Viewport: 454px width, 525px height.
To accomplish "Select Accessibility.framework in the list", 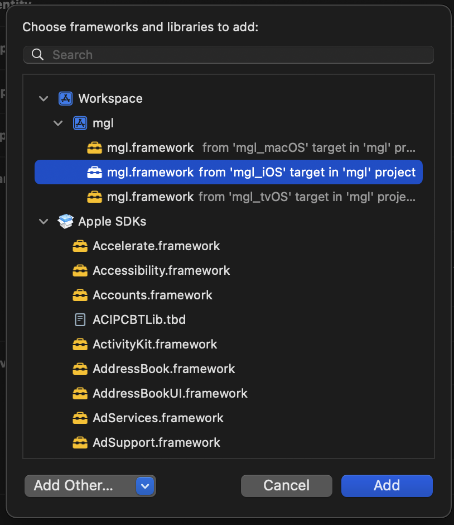I will (229, 270).
